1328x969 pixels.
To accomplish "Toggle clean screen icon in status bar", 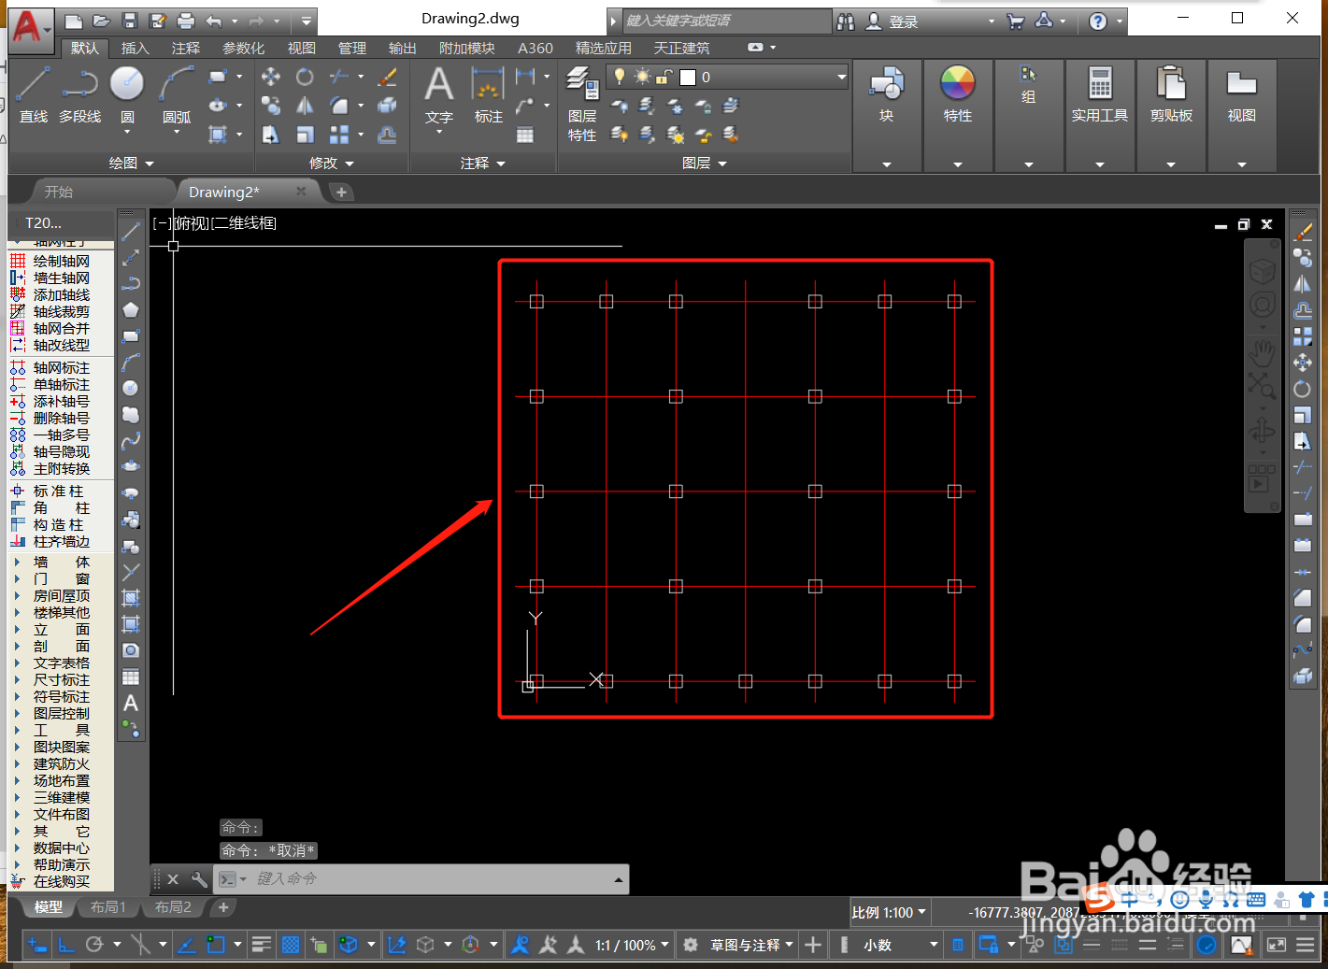I will tap(1277, 945).
